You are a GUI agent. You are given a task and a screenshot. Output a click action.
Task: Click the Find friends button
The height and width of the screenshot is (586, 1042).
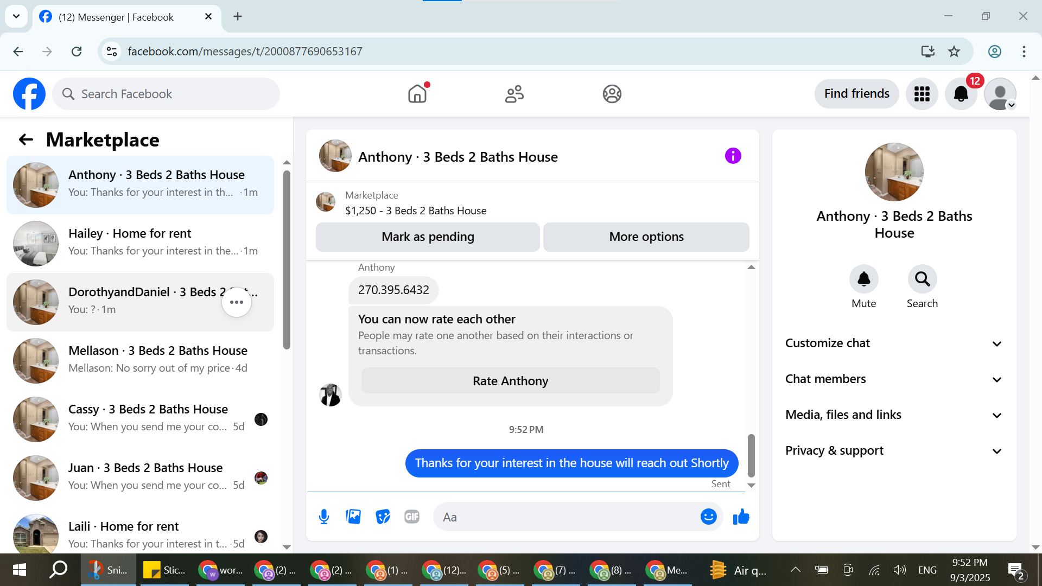click(x=856, y=94)
